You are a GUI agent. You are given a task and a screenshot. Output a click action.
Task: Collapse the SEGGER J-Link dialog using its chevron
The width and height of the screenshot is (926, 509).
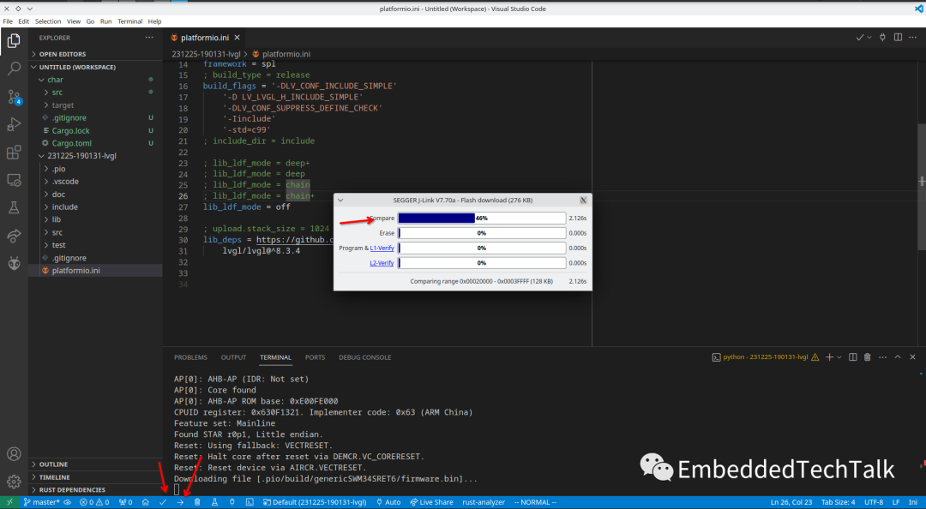tap(339, 200)
